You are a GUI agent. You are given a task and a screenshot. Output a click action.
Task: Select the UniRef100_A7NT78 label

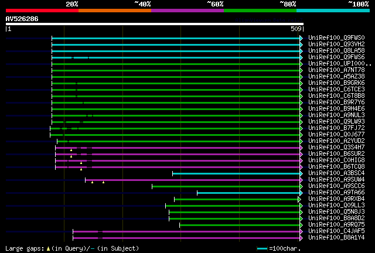(x=336, y=70)
